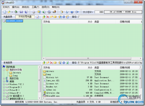Click the disc 路径 field showing /

pos(110,17)
